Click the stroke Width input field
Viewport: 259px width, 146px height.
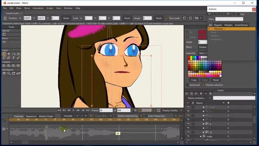click(x=202, y=42)
